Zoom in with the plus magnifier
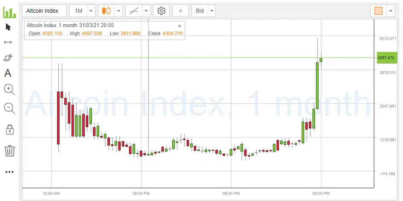 [x=9, y=90]
